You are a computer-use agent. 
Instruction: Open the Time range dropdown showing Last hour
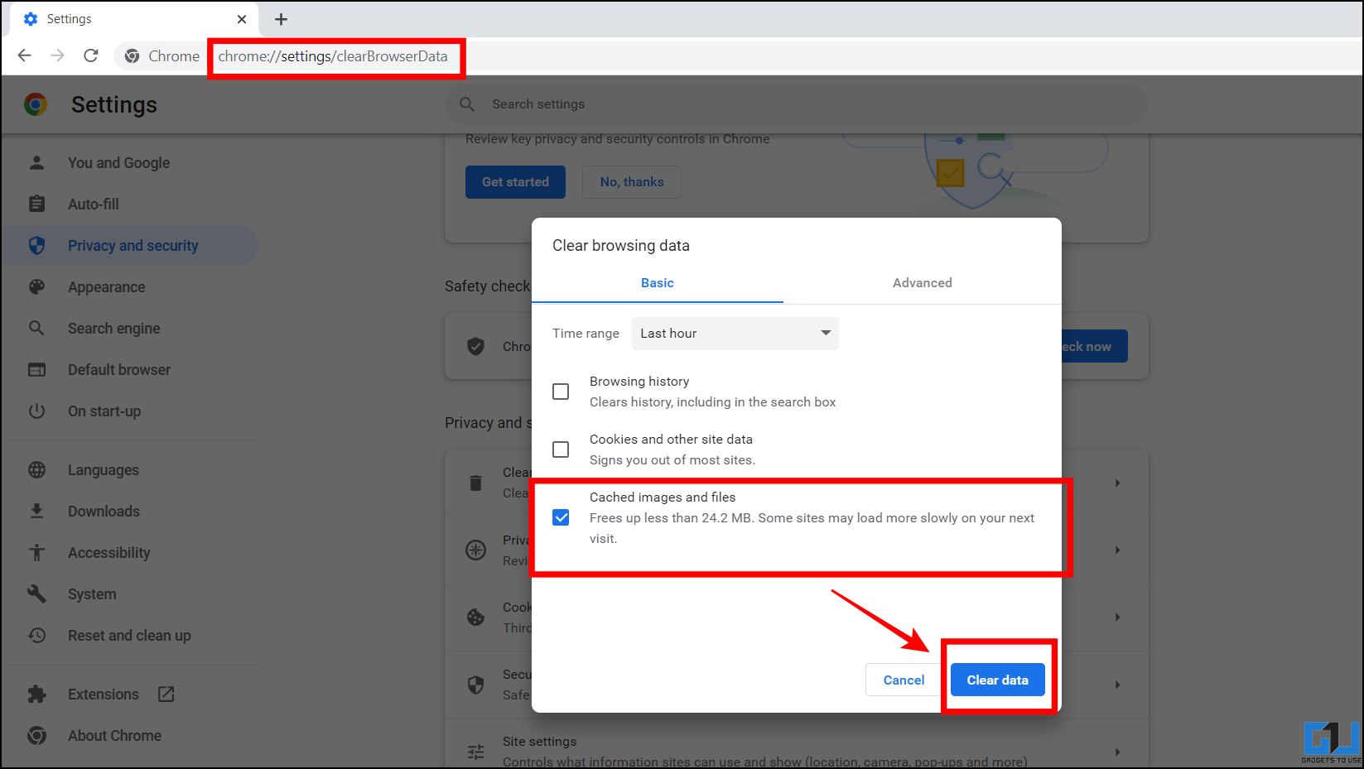coord(735,333)
